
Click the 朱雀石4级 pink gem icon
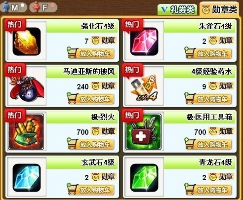(144, 41)
